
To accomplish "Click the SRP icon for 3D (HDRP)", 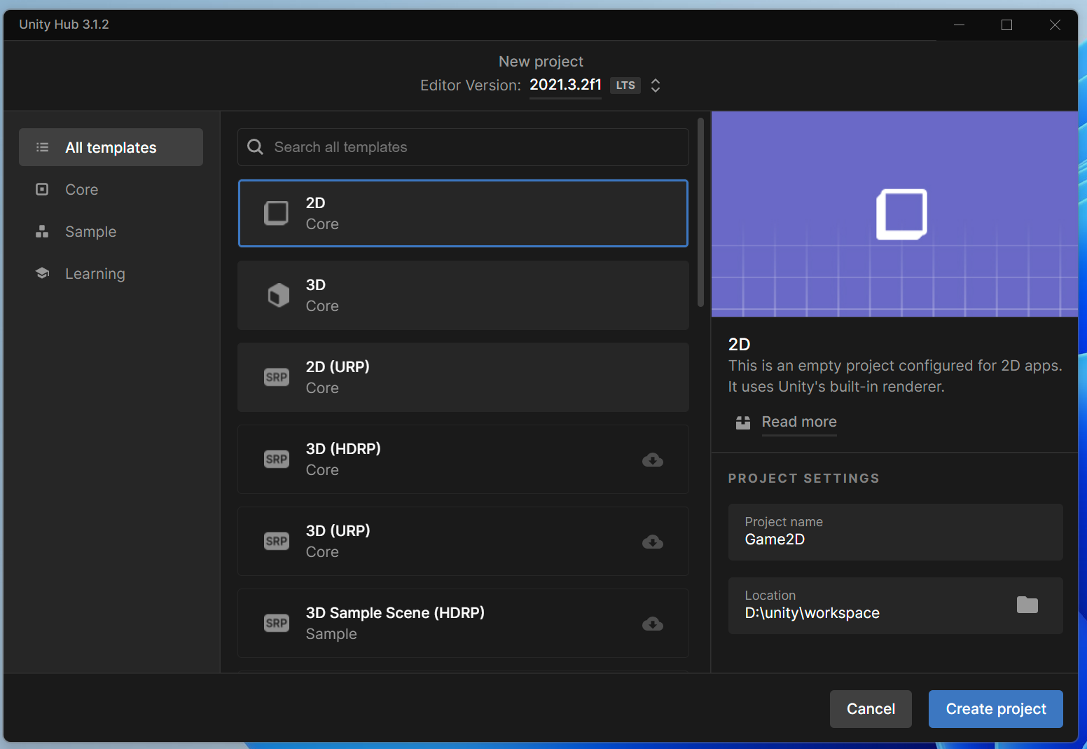I will (x=277, y=459).
